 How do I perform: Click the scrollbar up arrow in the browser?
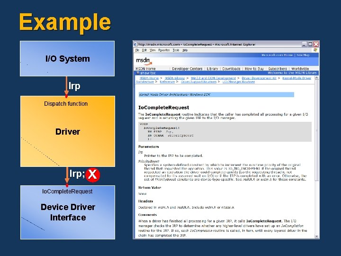[317, 78]
